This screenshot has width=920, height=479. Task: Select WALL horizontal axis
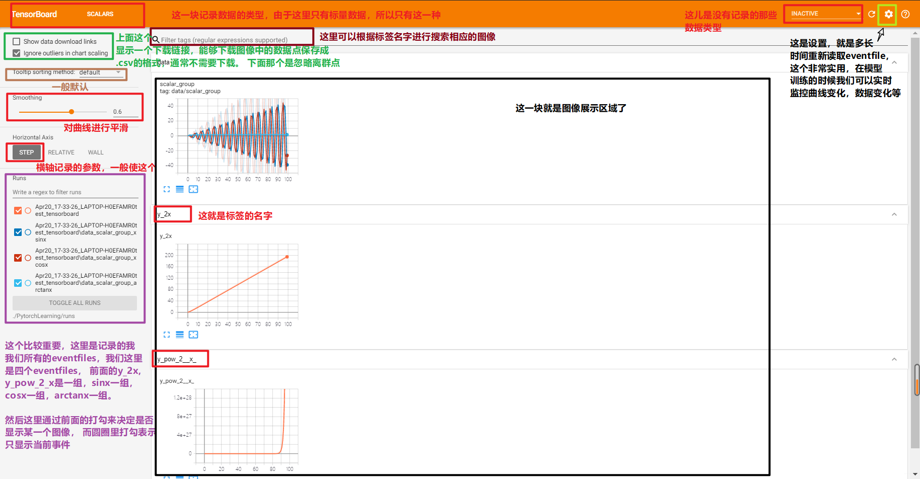[96, 152]
